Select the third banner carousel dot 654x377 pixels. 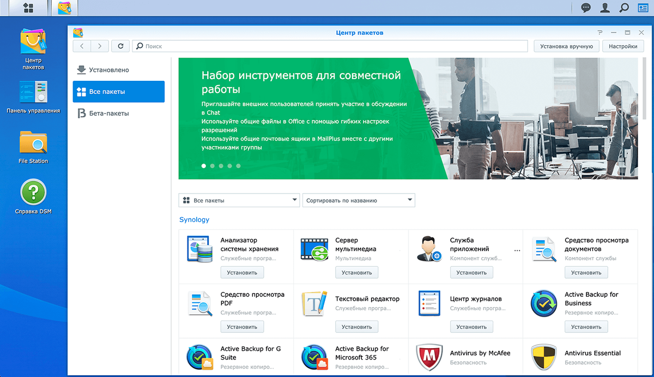coord(221,165)
